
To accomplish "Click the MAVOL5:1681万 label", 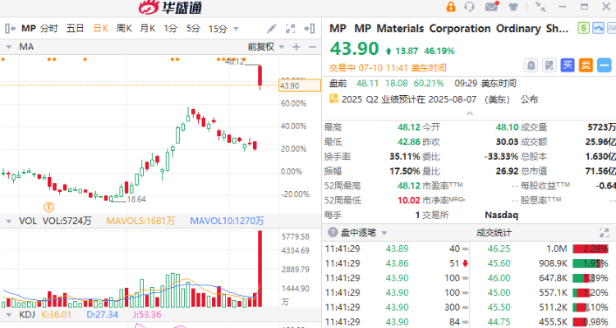I will (x=140, y=221).
